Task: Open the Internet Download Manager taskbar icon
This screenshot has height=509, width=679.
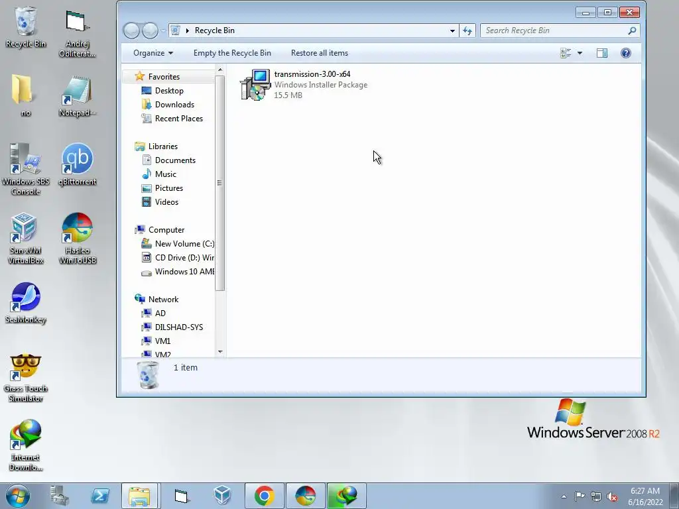Action: coord(346,496)
